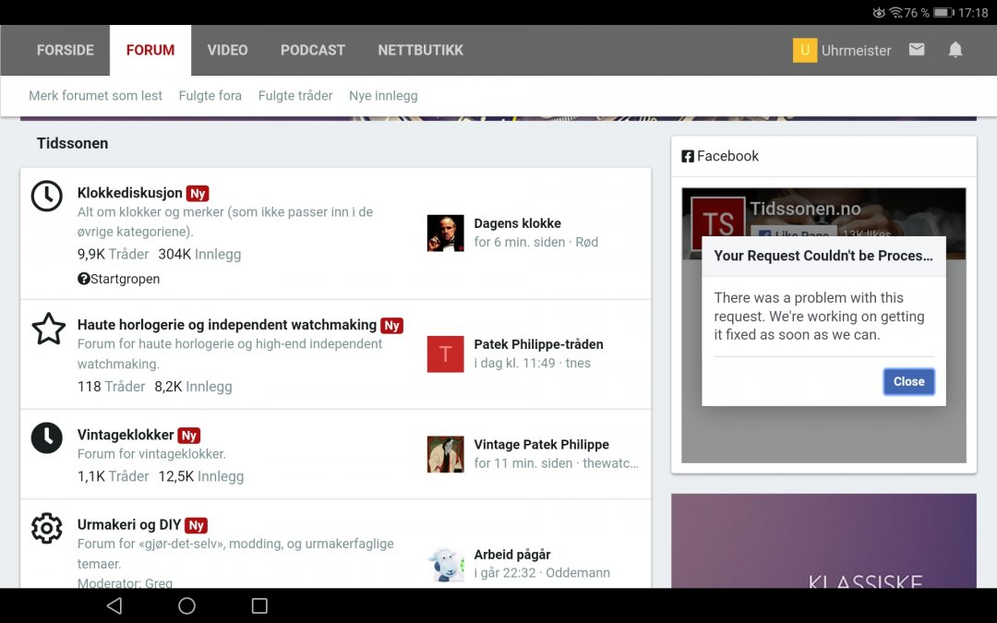Open the PODCAST section
Screen dimensions: 997x623
point(312,50)
